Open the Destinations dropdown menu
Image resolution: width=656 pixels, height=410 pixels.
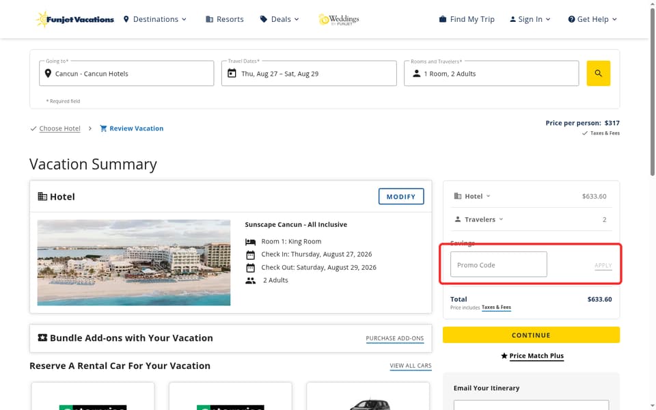155,19
